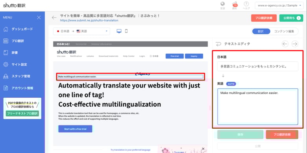This screenshot has height=153, width=307.
Task: Click the red プロ翻訳依頼 button at top
Action: coord(264,18)
